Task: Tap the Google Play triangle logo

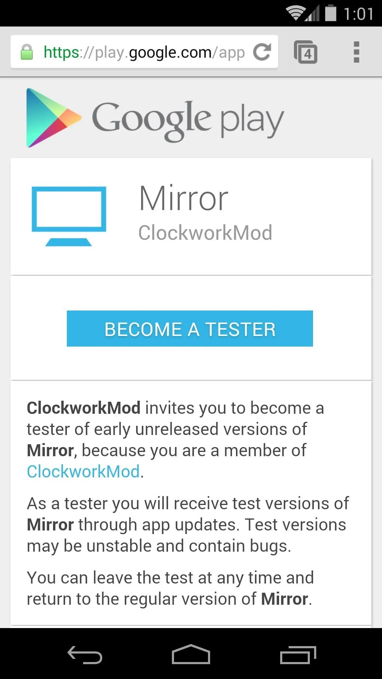Action: coord(53,118)
